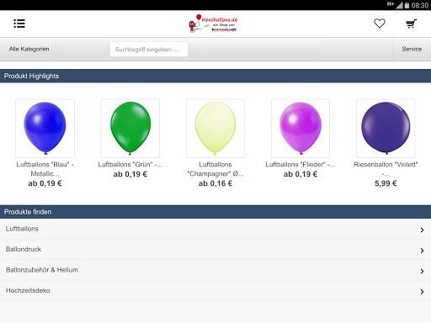Select the Champagner balloon thumbnail
The width and height of the screenshot is (431, 323).
[215, 128]
